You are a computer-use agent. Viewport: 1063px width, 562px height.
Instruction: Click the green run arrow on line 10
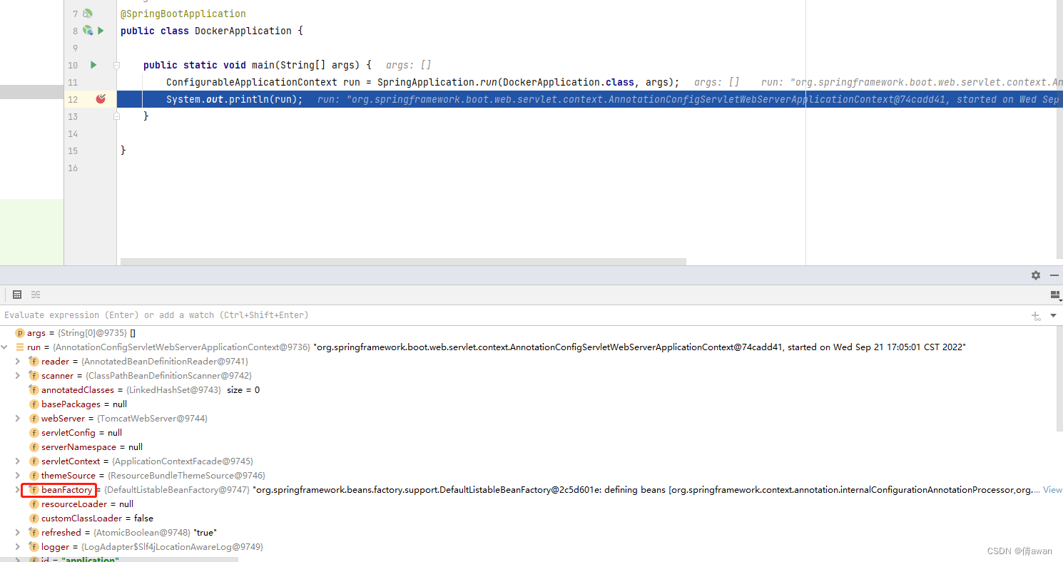[x=93, y=65]
